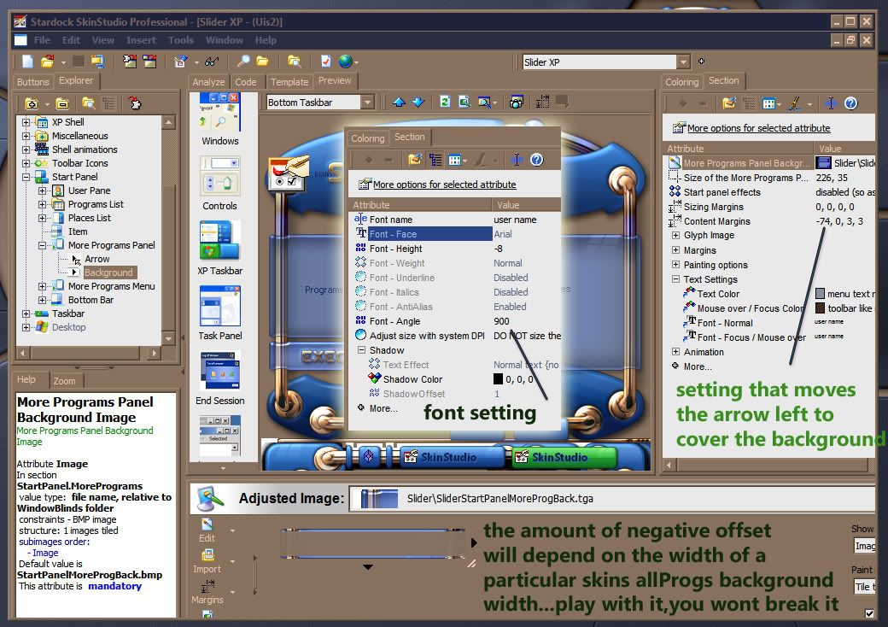
Task: Open the Insert menu
Action: coord(141,40)
